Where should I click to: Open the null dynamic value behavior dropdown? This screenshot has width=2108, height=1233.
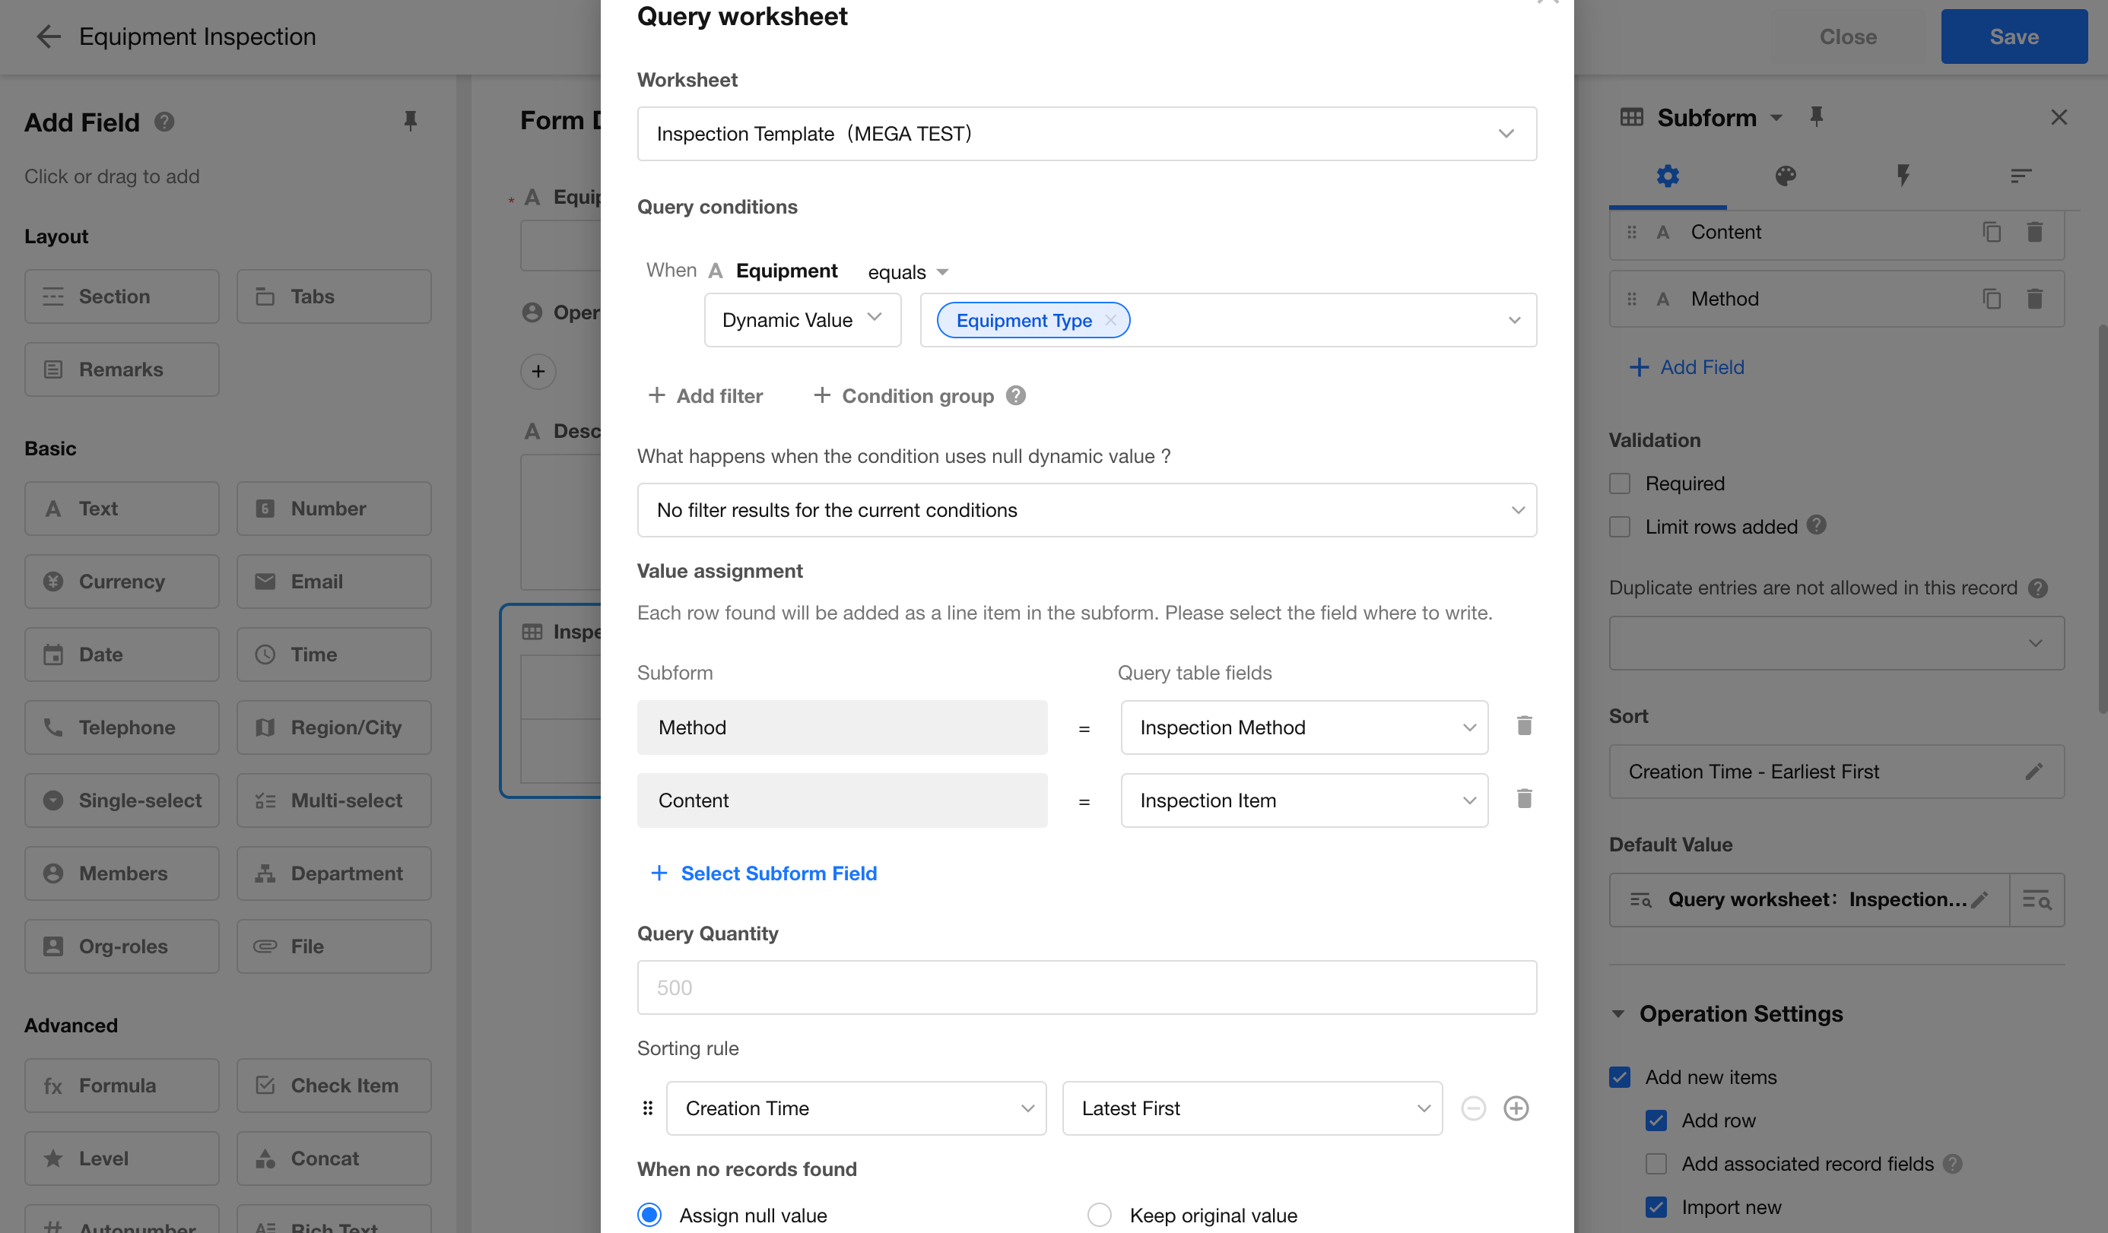tap(1087, 510)
